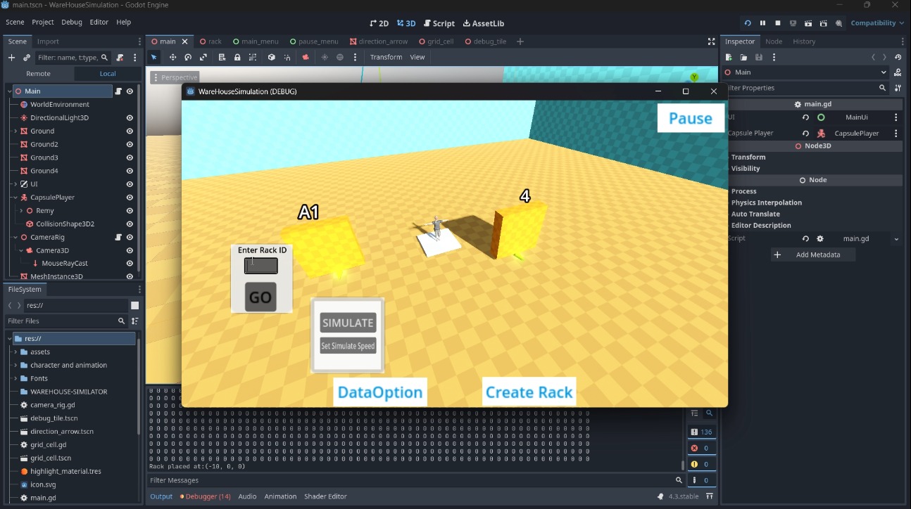The image size is (911, 509).
Task: Expand the assets folder in FileSystem
Action: pos(15,352)
